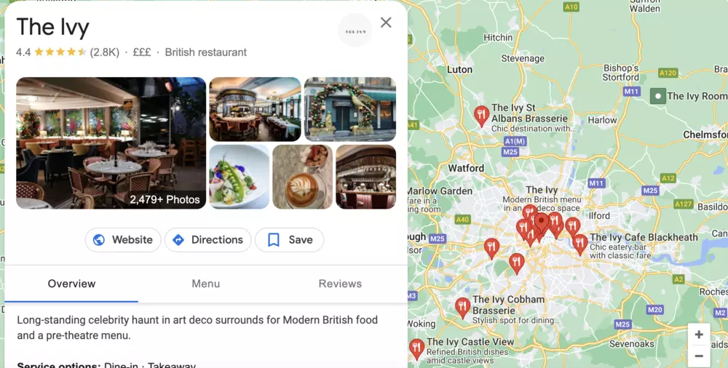Select The Ivy Cobham Brasserie map pin

click(462, 308)
